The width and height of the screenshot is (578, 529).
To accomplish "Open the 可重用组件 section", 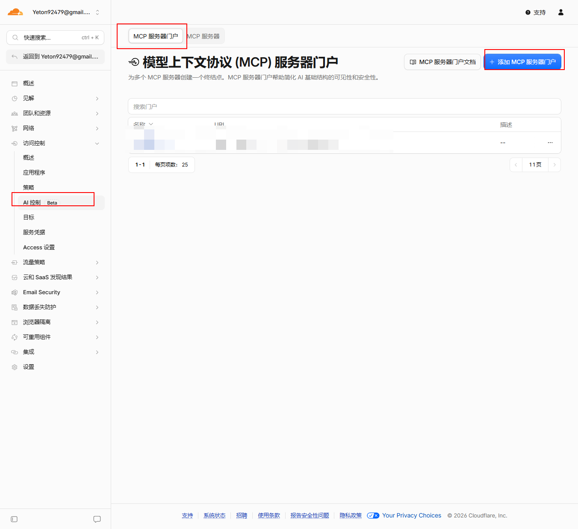I will click(56, 337).
